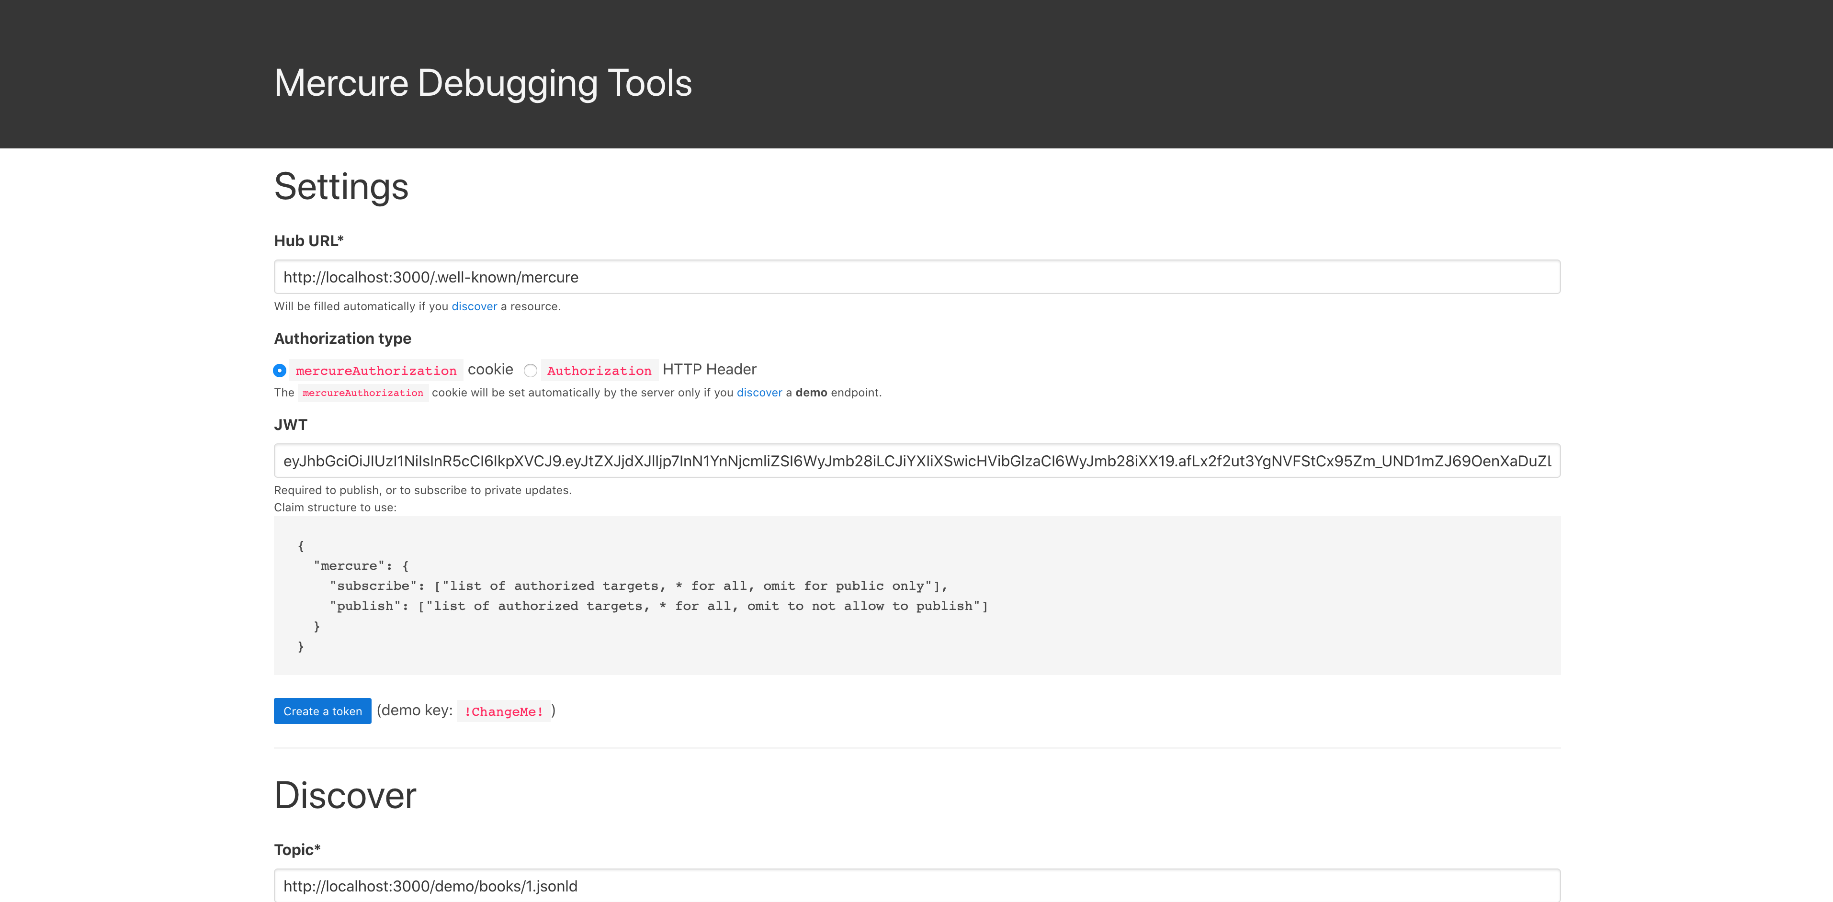This screenshot has width=1833, height=902.
Task: Click the Authorization type label
Action: click(342, 338)
